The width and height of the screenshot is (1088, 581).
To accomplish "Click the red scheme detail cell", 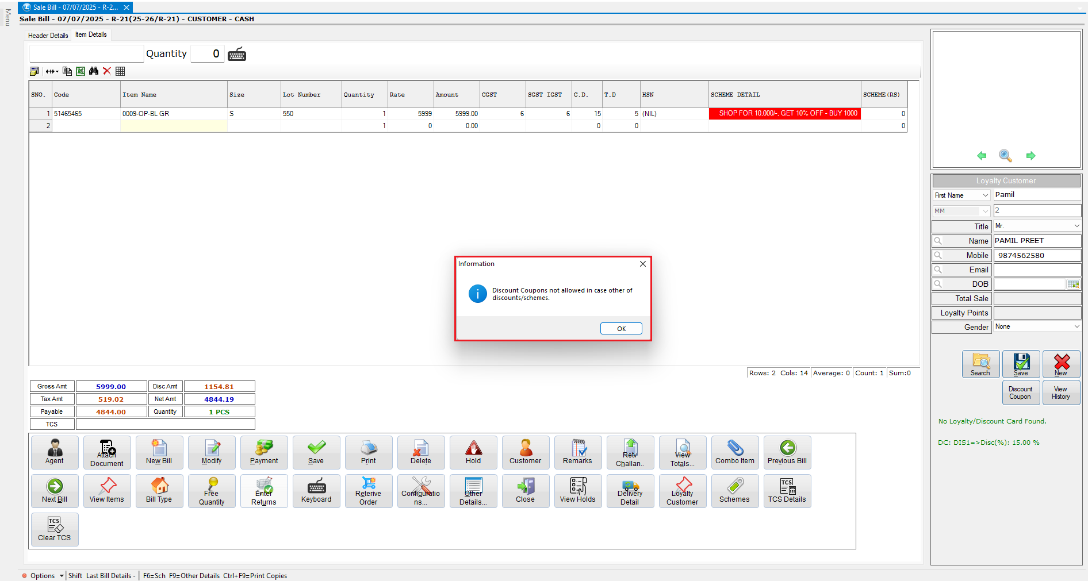I will tap(784, 114).
